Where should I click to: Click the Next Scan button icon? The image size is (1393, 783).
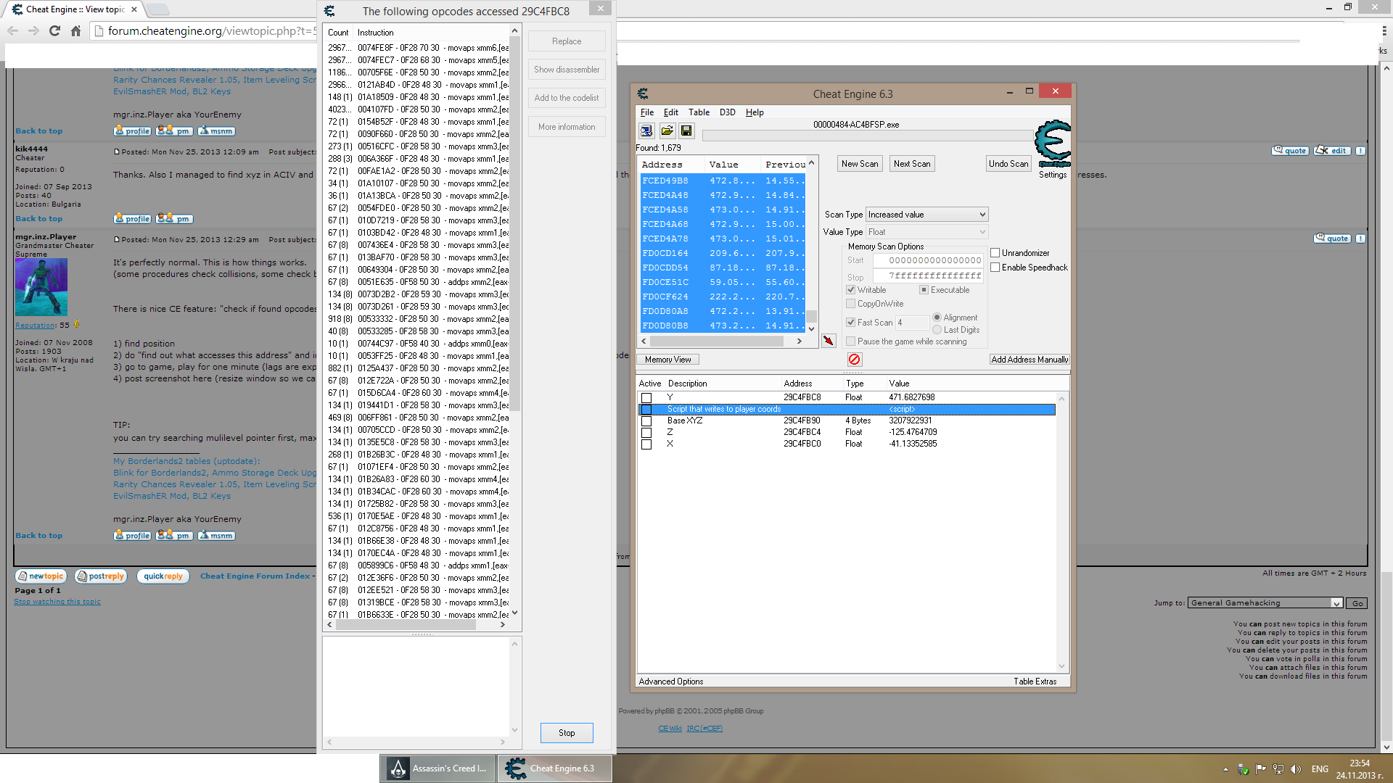click(x=911, y=163)
